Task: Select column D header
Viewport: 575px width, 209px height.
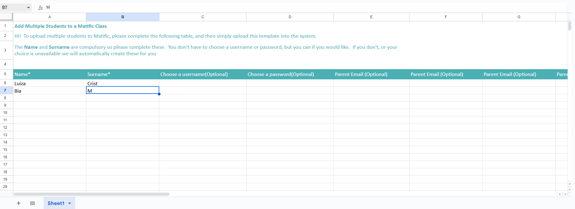Action: click(290, 17)
